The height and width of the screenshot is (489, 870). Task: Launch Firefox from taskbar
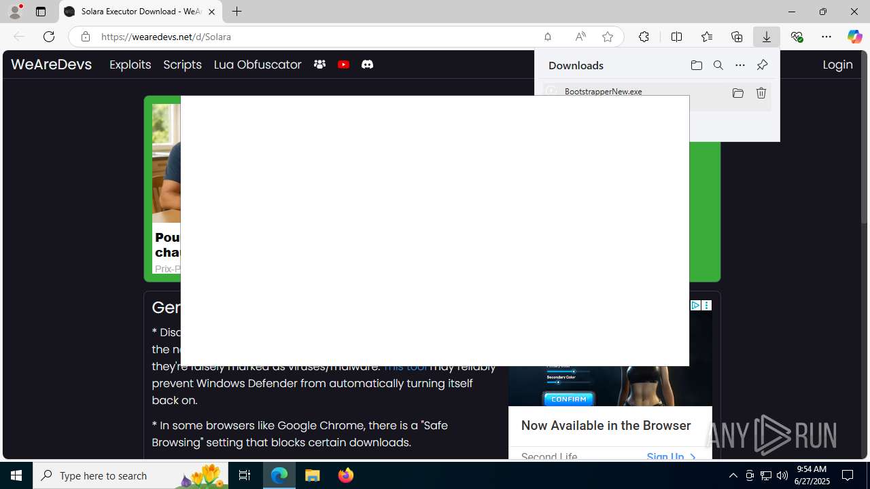[346, 475]
